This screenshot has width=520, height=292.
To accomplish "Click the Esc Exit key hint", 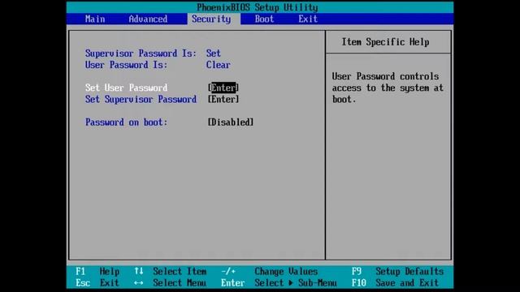I will (97, 283).
